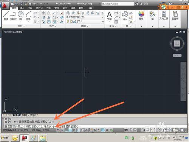Expand the Draw (绘图) panel
The height and width of the screenshot is (142, 189).
point(21,26)
